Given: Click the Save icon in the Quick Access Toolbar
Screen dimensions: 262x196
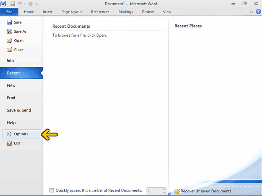Looking at the screenshot, I should pyautogui.click(x=13, y=4).
